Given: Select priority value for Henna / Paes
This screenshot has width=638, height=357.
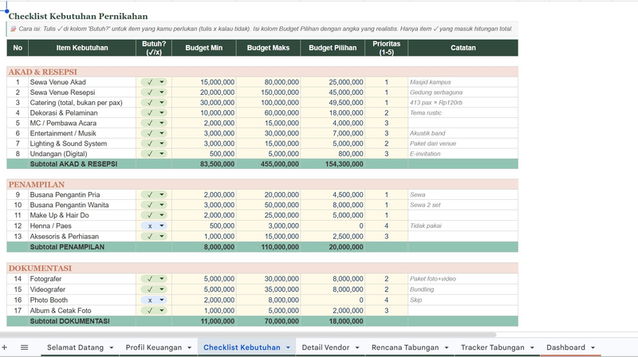Looking at the screenshot, I should coord(387,226).
